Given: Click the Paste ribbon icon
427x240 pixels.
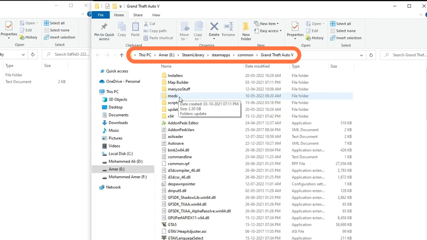Looking at the screenshot, I should 136,27.
